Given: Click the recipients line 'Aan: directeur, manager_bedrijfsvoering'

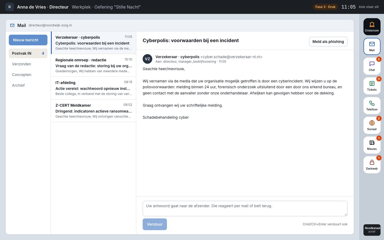Looking at the screenshot, I should (186, 62).
